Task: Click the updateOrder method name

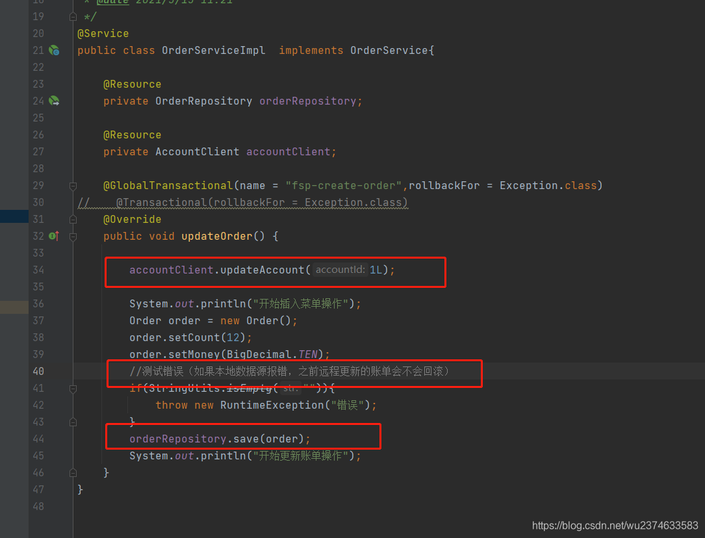Action: 217,237
